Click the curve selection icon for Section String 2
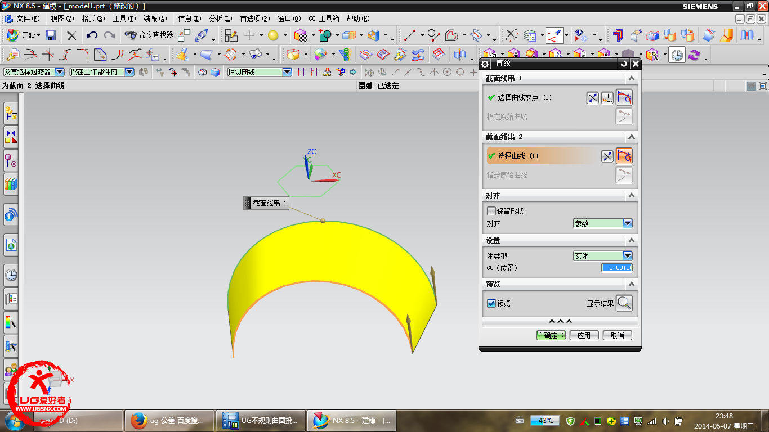 pos(624,156)
